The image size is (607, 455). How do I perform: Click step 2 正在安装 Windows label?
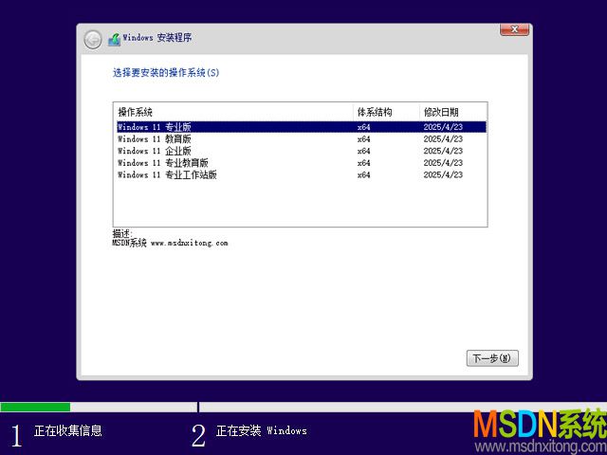(262, 430)
